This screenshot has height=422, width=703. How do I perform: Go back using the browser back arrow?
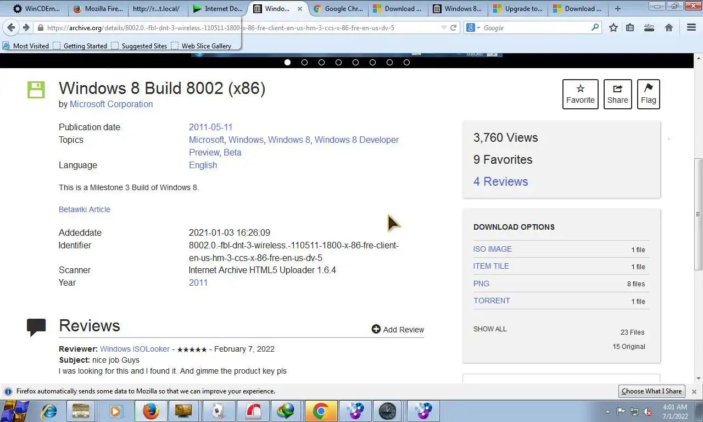tap(11, 27)
